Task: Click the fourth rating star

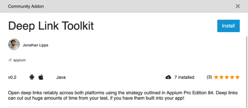Action: [232, 77]
